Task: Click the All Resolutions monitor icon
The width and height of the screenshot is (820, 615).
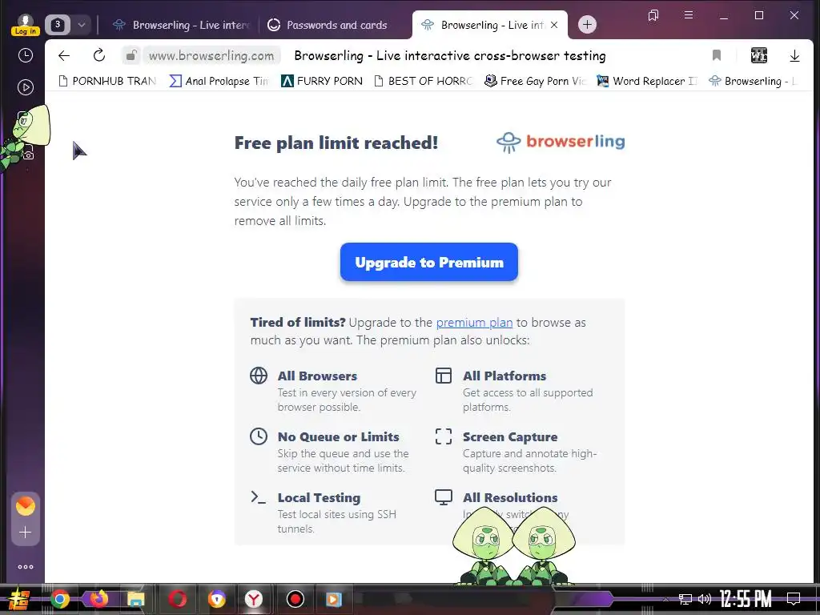Action: click(444, 497)
